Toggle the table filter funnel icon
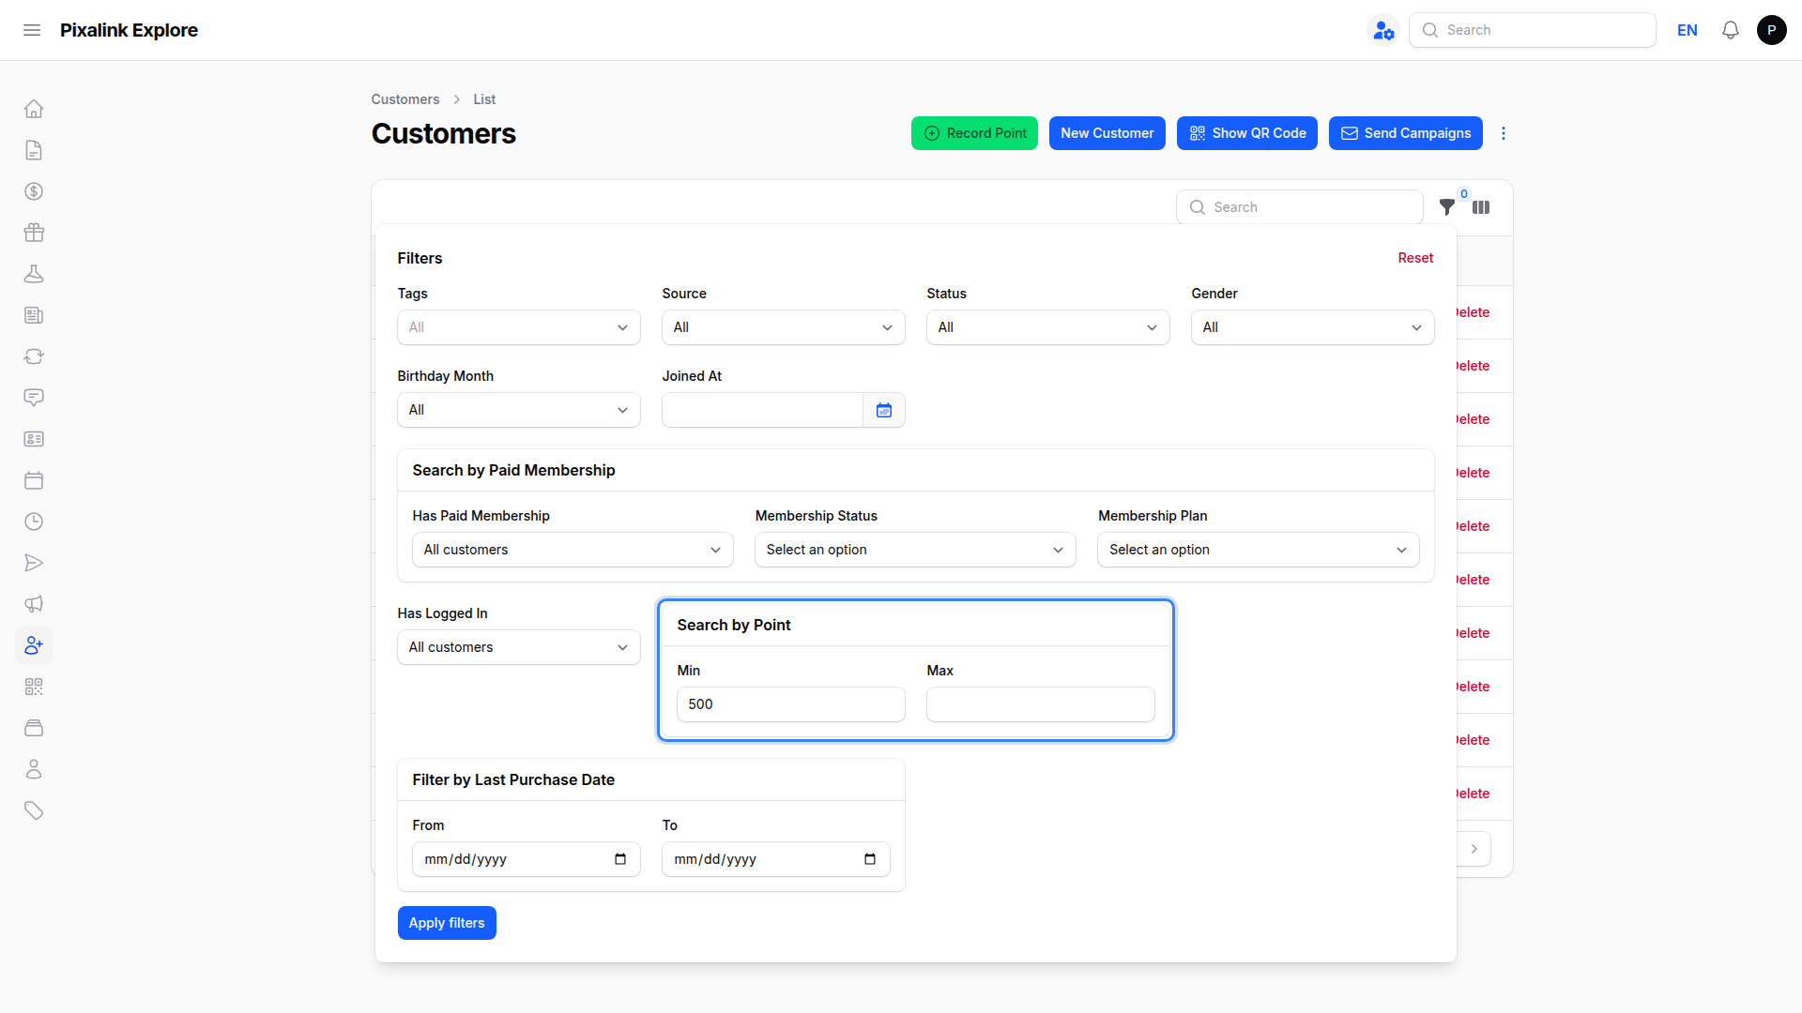The height and width of the screenshot is (1013, 1802). pos(1447,207)
